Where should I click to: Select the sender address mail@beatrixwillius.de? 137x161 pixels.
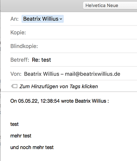(x=93, y=74)
